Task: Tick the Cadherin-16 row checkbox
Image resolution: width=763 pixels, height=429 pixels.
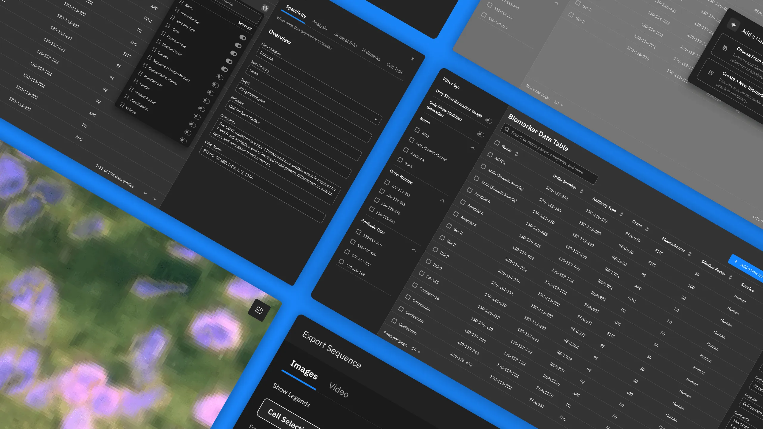Action: tap(415, 285)
